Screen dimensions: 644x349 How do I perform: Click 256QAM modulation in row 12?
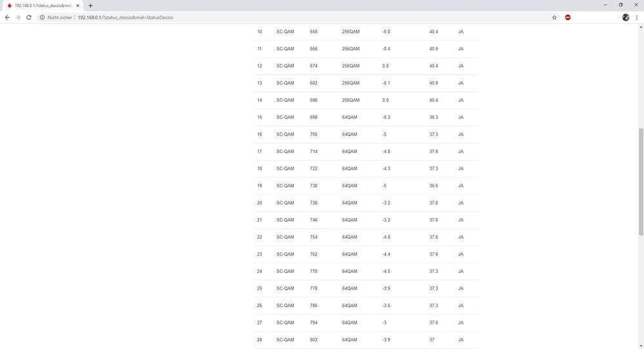[x=351, y=66]
